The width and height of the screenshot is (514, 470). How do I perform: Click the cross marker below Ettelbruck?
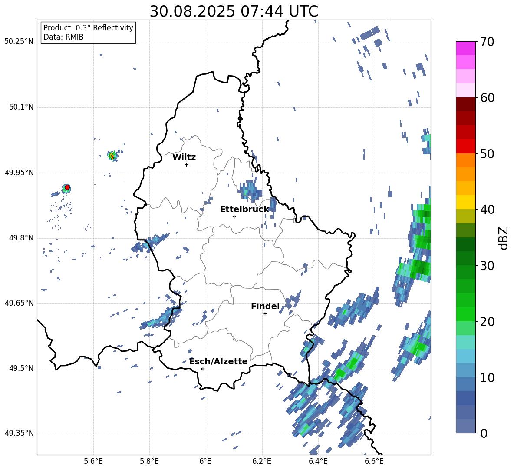click(x=234, y=217)
